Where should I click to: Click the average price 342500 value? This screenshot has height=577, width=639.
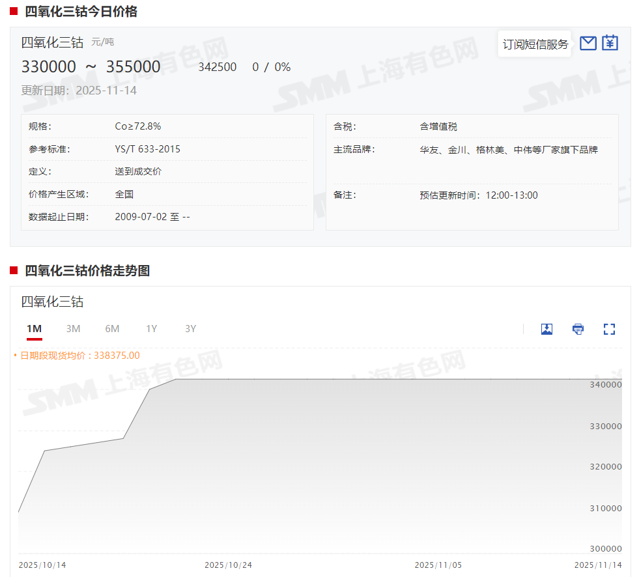coord(217,67)
